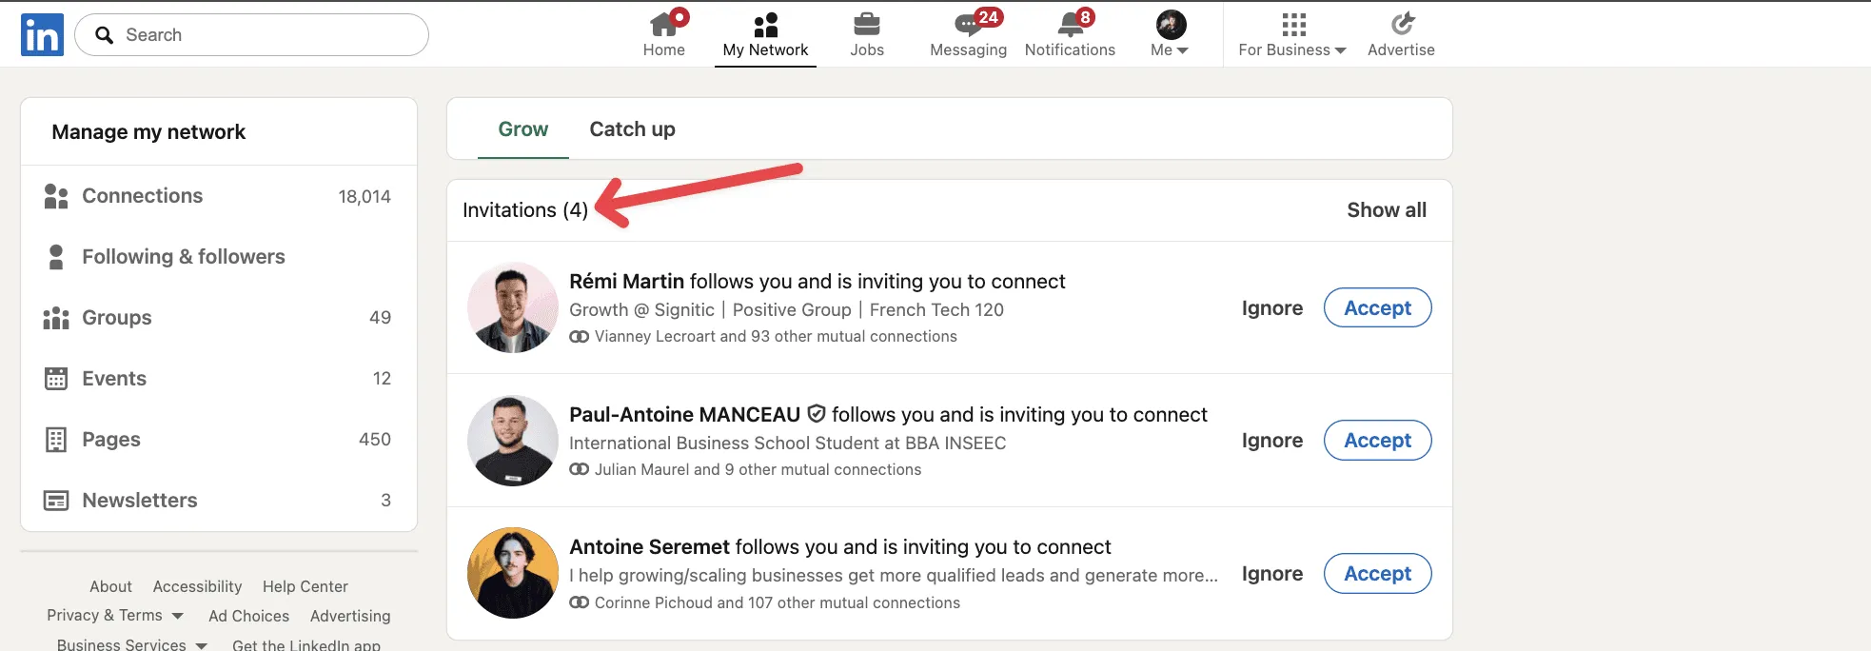This screenshot has width=1871, height=651.
Task: Accept Rémi Martin's connection invitation
Action: [x=1377, y=307]
